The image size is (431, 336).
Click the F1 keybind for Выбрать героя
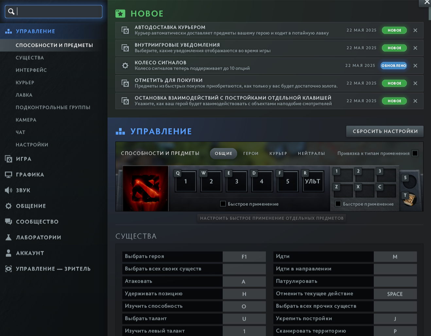click(x=244, y=257)
